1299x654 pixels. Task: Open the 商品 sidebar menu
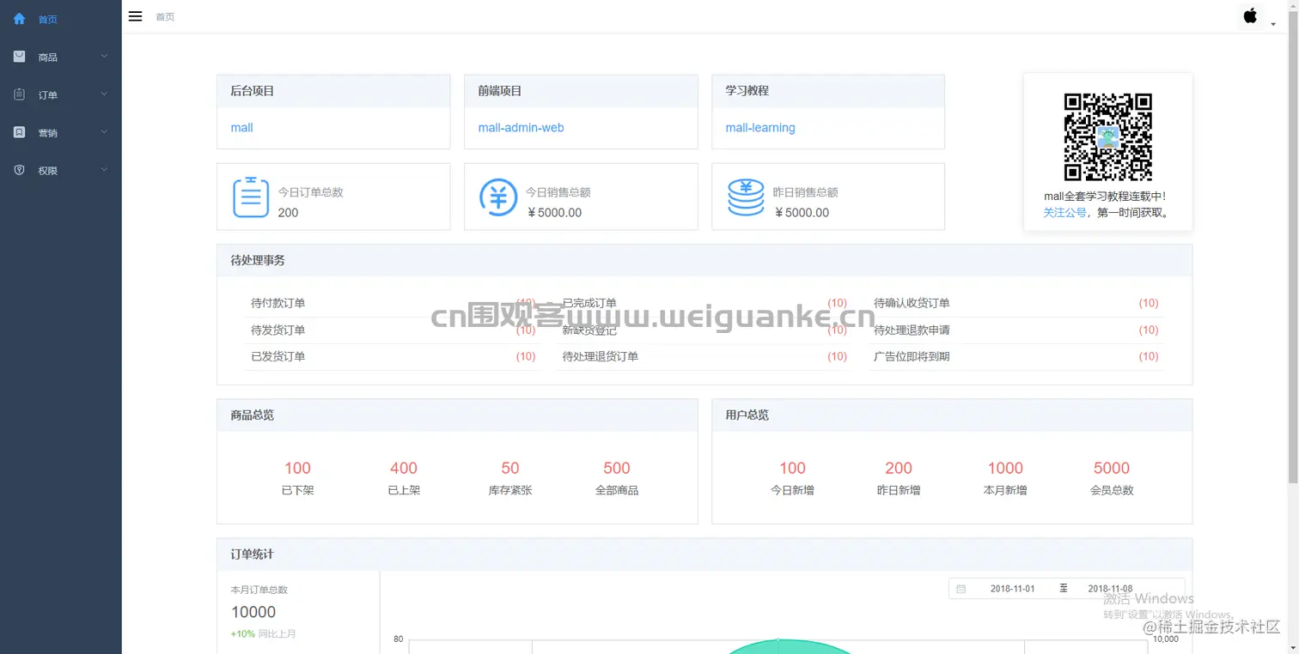[61, 57]
